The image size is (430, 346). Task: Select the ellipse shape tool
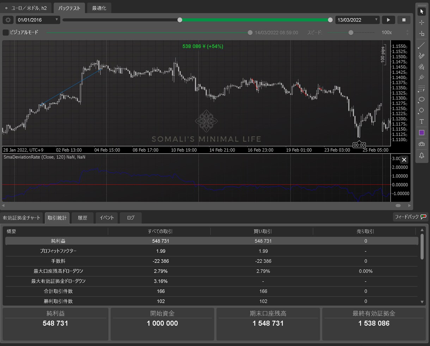(422, 100)
